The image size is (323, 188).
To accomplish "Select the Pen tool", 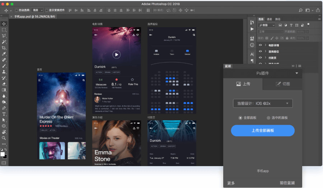I will click(x=4, y=108).
